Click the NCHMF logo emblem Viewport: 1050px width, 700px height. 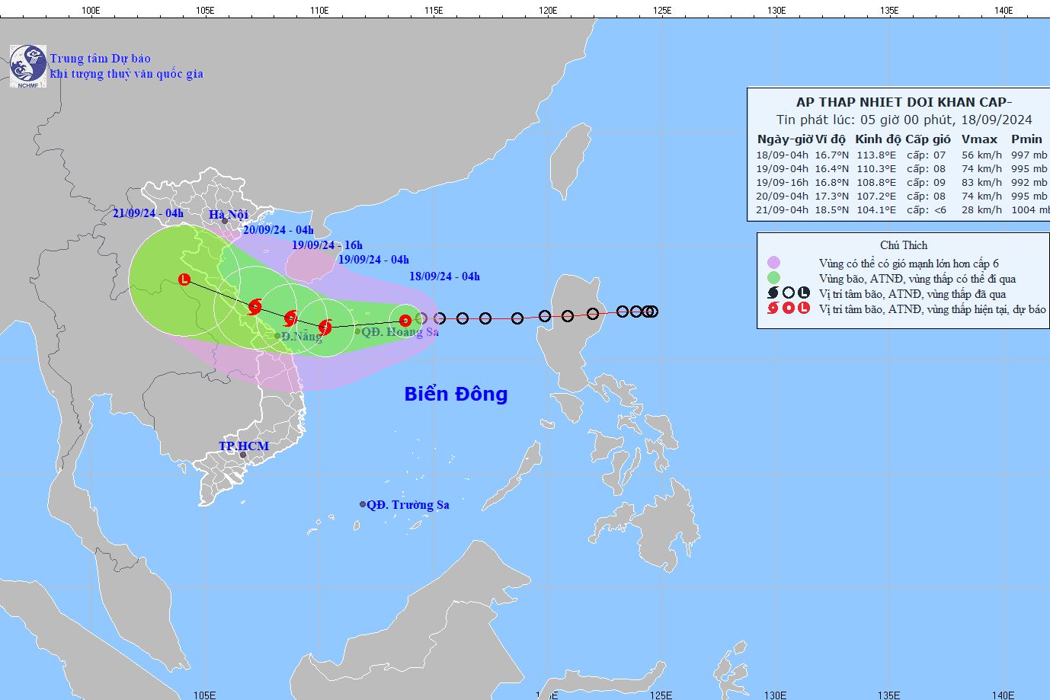pyautogui.click(x=28, y=66)
